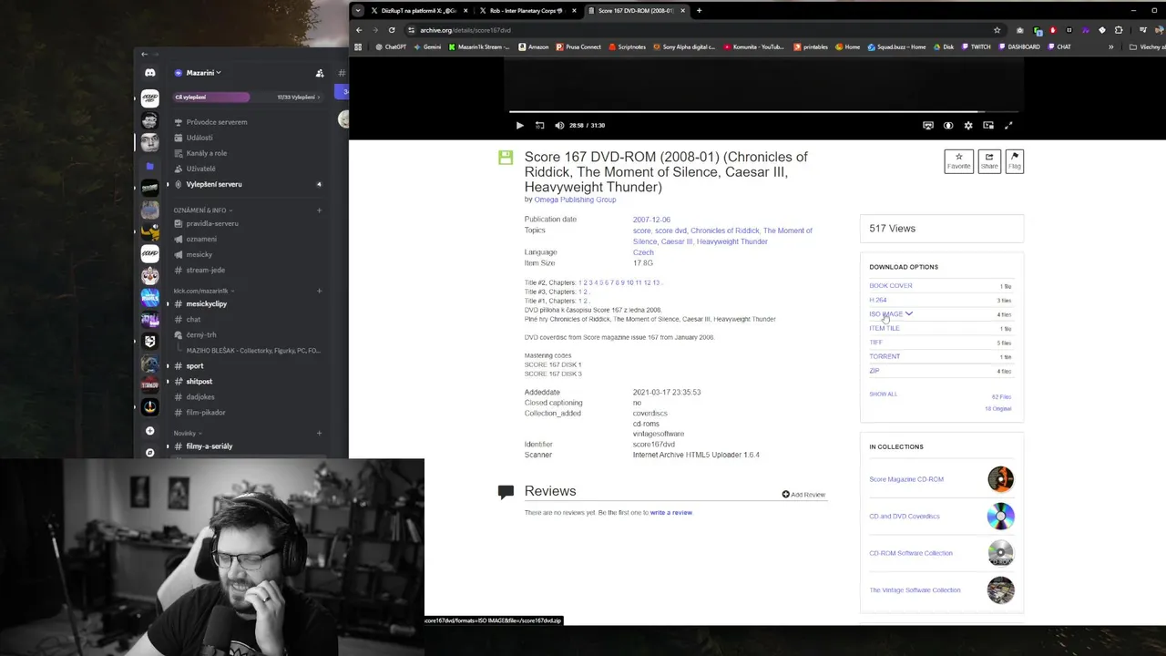Download the TIFF option

[x=875, y=343]
